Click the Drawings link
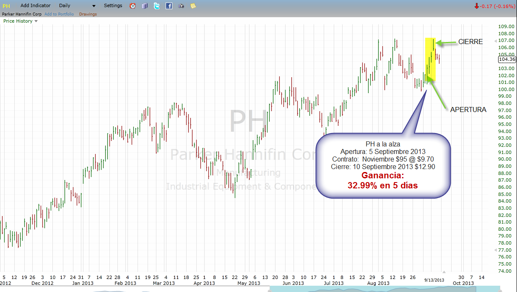 coord(88,14)
